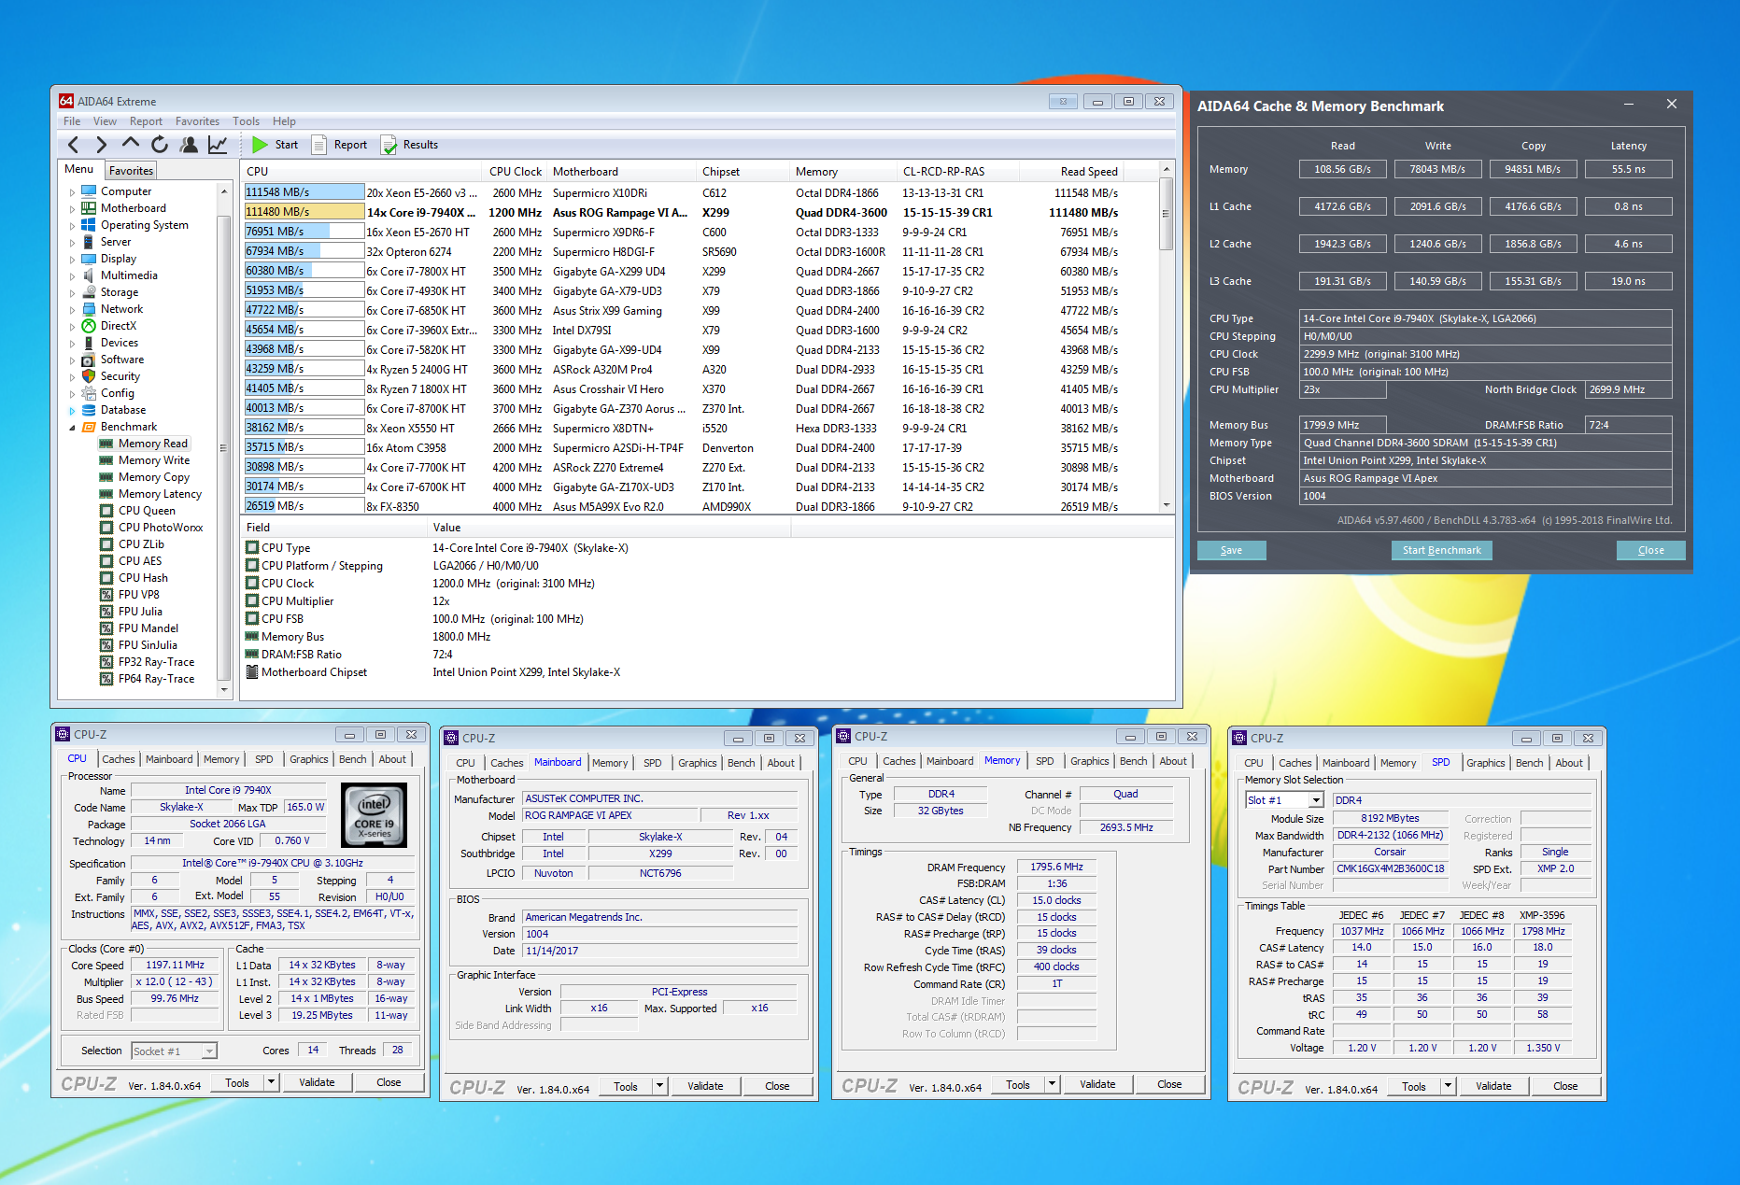Select the 14x Core i9-7940X result row
The height and width of the screenshot is (1185, 1740).
(x=682, y=212)
